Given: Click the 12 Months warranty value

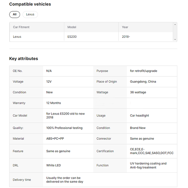Looking at the screenshot, I should [54, 103].
